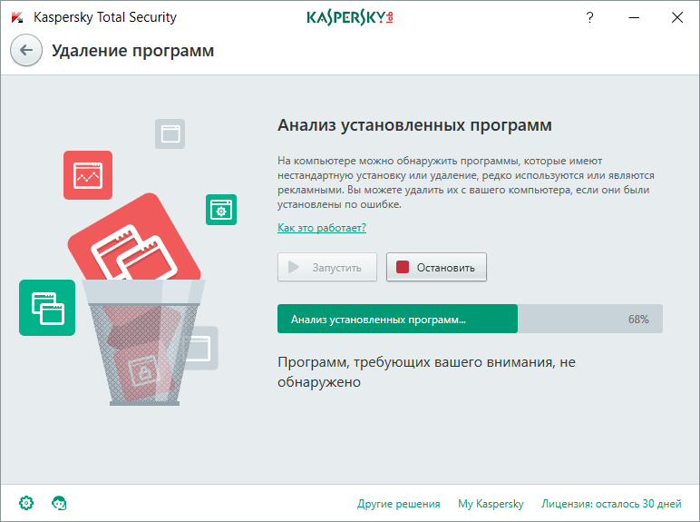
Task: Click heading Анализ установленных программ
Action: (x=414, y=125)
